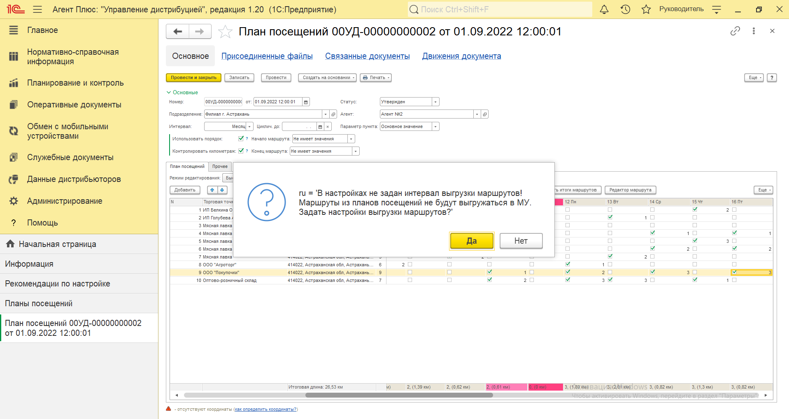Toggle 13 Вт checkbox for Оптово-розничный склад
Image resolution: width=789 pixels, height=419 pixels.
click(610, 279)
